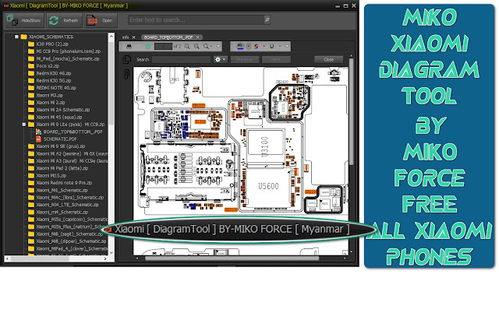Click the K30 PRO (2).zip folder icon
Viewport: 499px width, 313px height.
tap(31, 44)
